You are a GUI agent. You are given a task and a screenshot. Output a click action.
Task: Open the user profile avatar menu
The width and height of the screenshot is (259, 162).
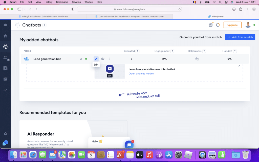tap(248, 25)
